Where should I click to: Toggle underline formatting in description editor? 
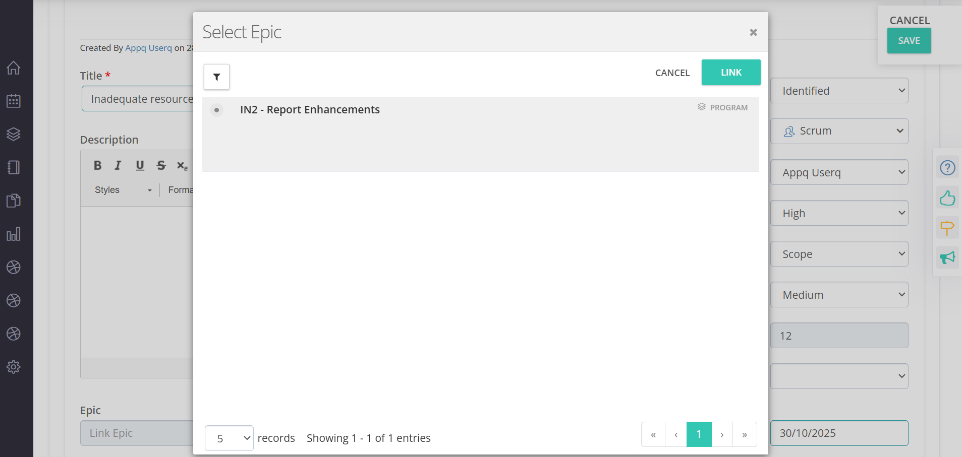point(140,165)
